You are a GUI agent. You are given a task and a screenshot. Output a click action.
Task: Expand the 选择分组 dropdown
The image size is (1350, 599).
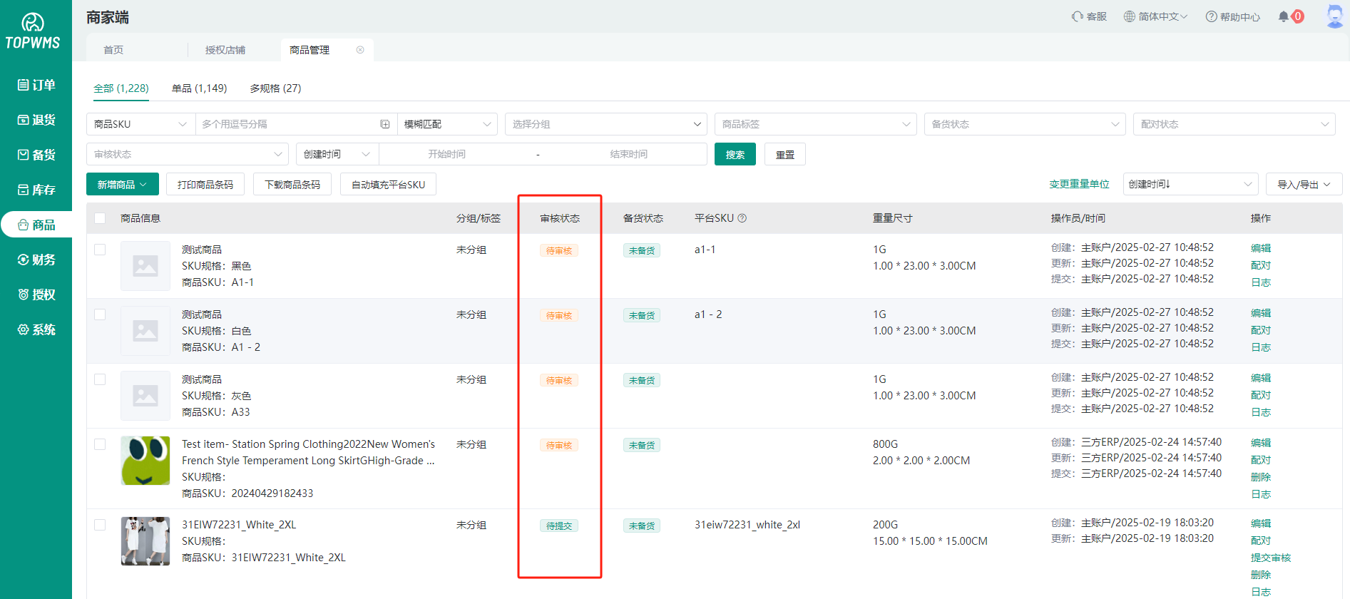click(605, 124)
